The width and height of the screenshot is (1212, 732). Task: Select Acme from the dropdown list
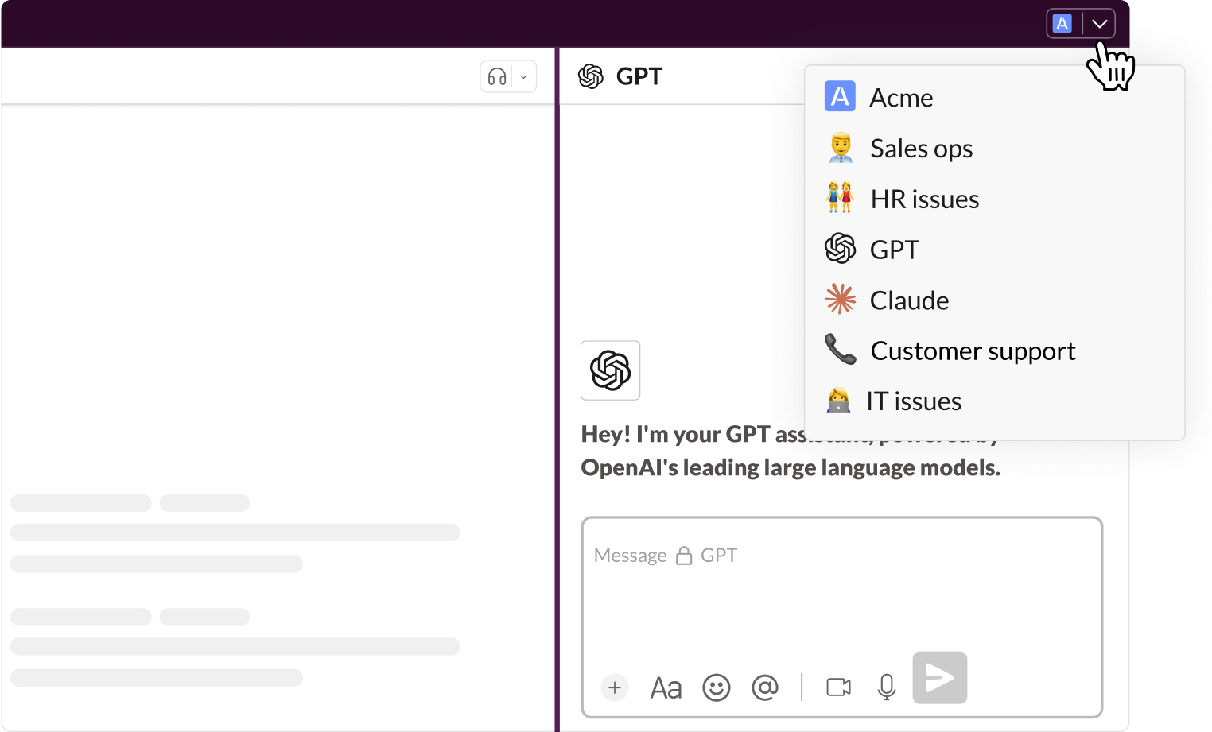[994, 98]
